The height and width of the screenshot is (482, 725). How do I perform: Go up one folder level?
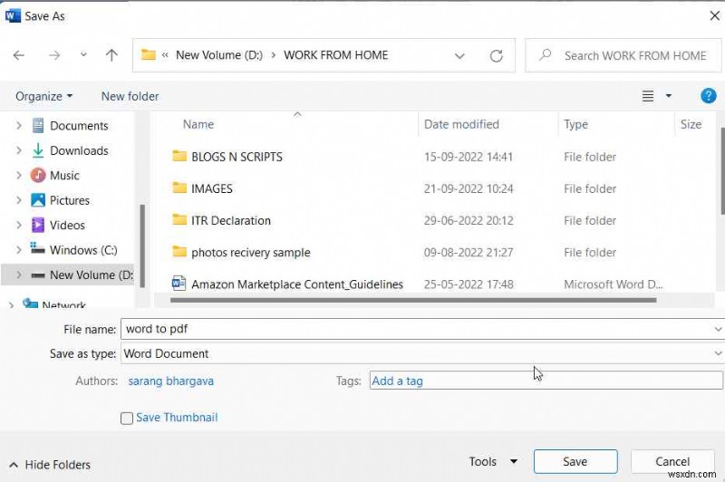coord(111,55)
